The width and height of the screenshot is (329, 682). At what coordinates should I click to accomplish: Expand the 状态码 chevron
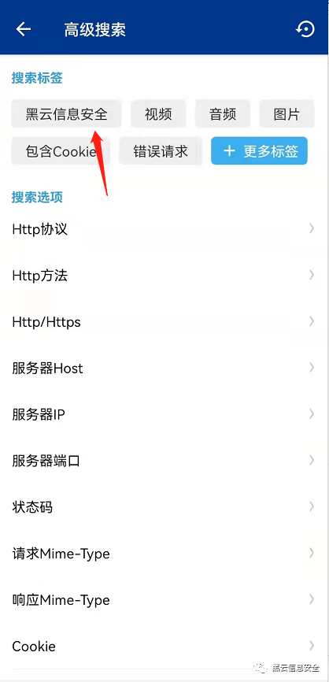(312, 506)
